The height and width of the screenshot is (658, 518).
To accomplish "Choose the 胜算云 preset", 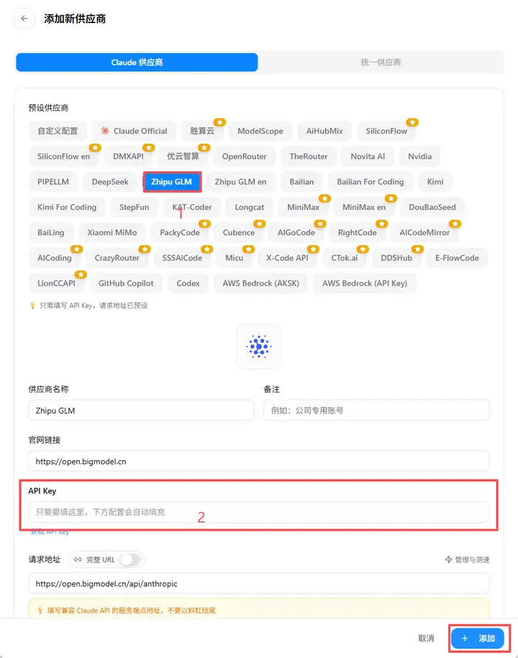I will pos(202,131).
